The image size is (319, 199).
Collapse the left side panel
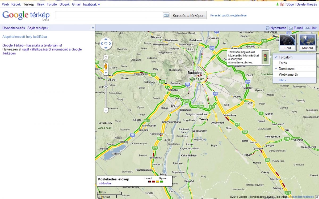pyautogui.click(x=93, y=28)
